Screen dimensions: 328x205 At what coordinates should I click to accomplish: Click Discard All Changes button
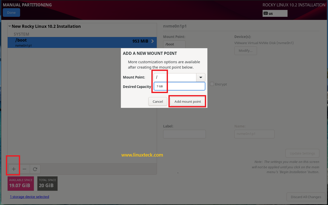coord(306,197)
